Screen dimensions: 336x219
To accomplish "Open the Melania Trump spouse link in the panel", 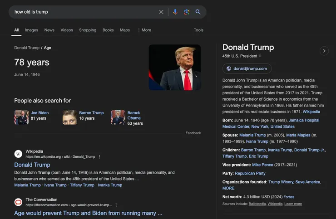I will pyautogui.click(x=252, y=135).
